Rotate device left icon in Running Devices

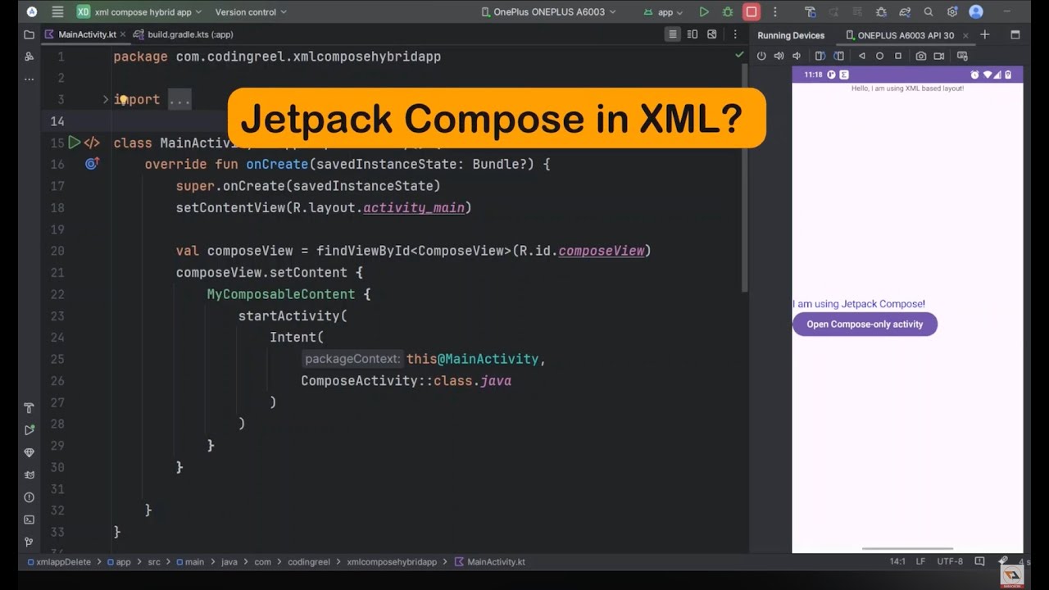(x=820, y=56)
